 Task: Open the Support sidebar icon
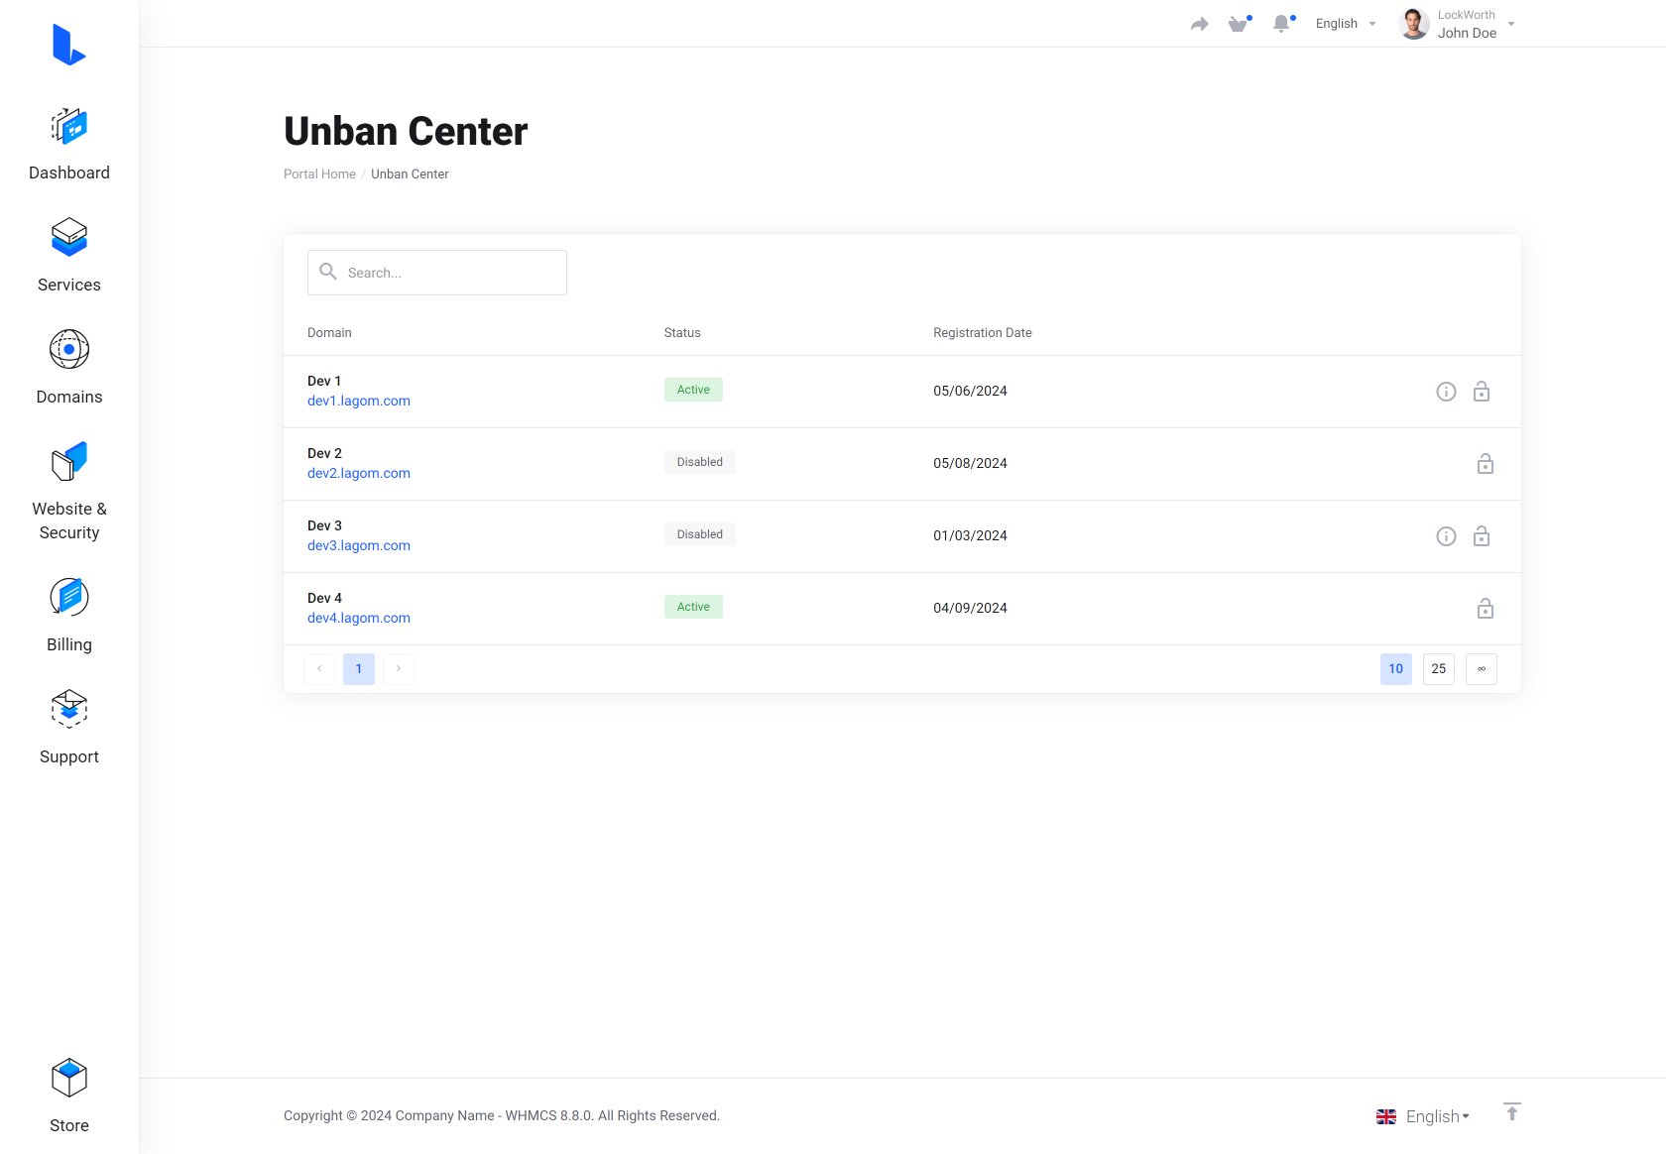pos(69,709)
